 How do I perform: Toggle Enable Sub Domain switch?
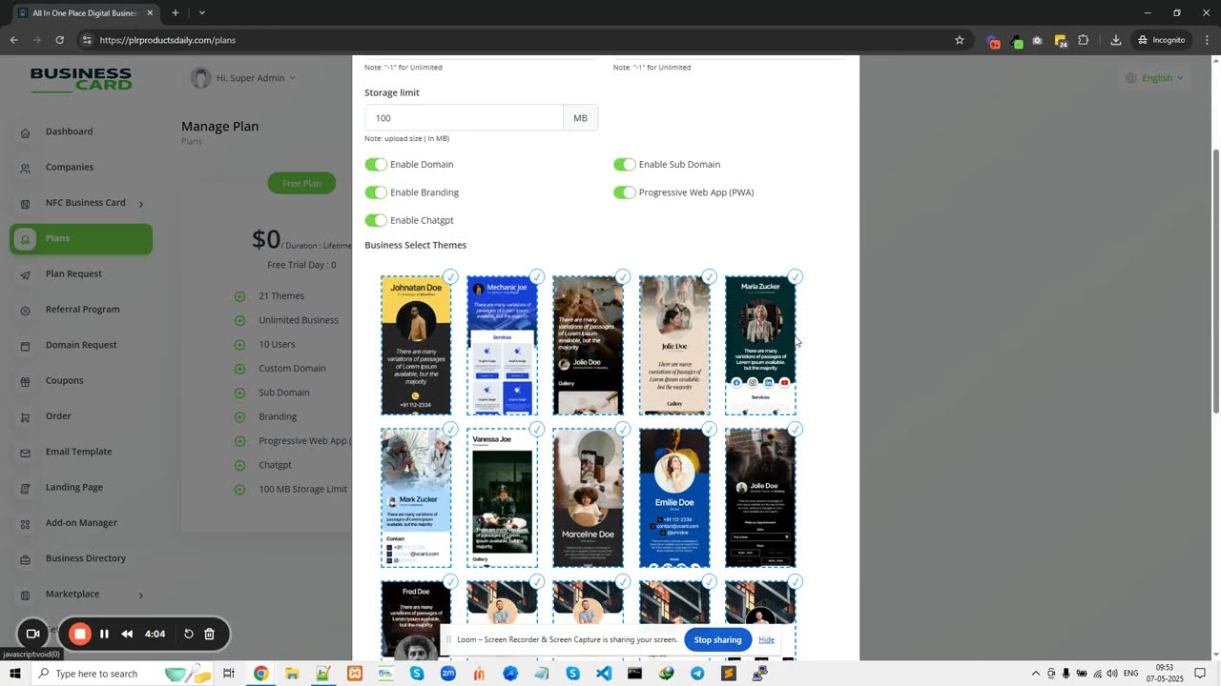(625, 165)
